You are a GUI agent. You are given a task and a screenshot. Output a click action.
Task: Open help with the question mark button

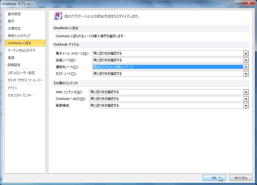click(239, 3)
